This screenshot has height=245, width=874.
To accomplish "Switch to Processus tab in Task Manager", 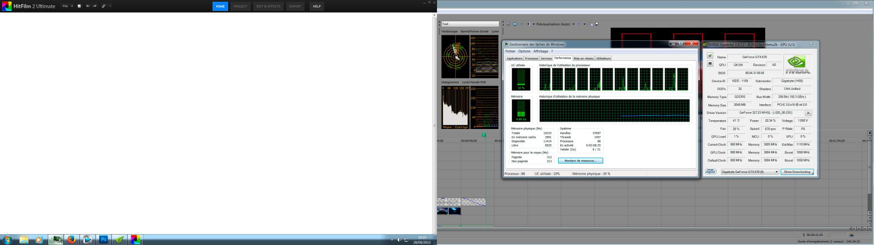I will 531,59.
